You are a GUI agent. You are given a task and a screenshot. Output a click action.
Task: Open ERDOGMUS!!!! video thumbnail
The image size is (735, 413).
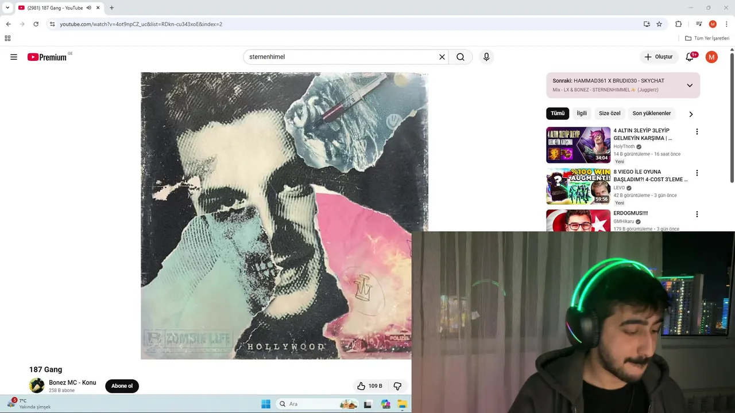pos(578,220)
